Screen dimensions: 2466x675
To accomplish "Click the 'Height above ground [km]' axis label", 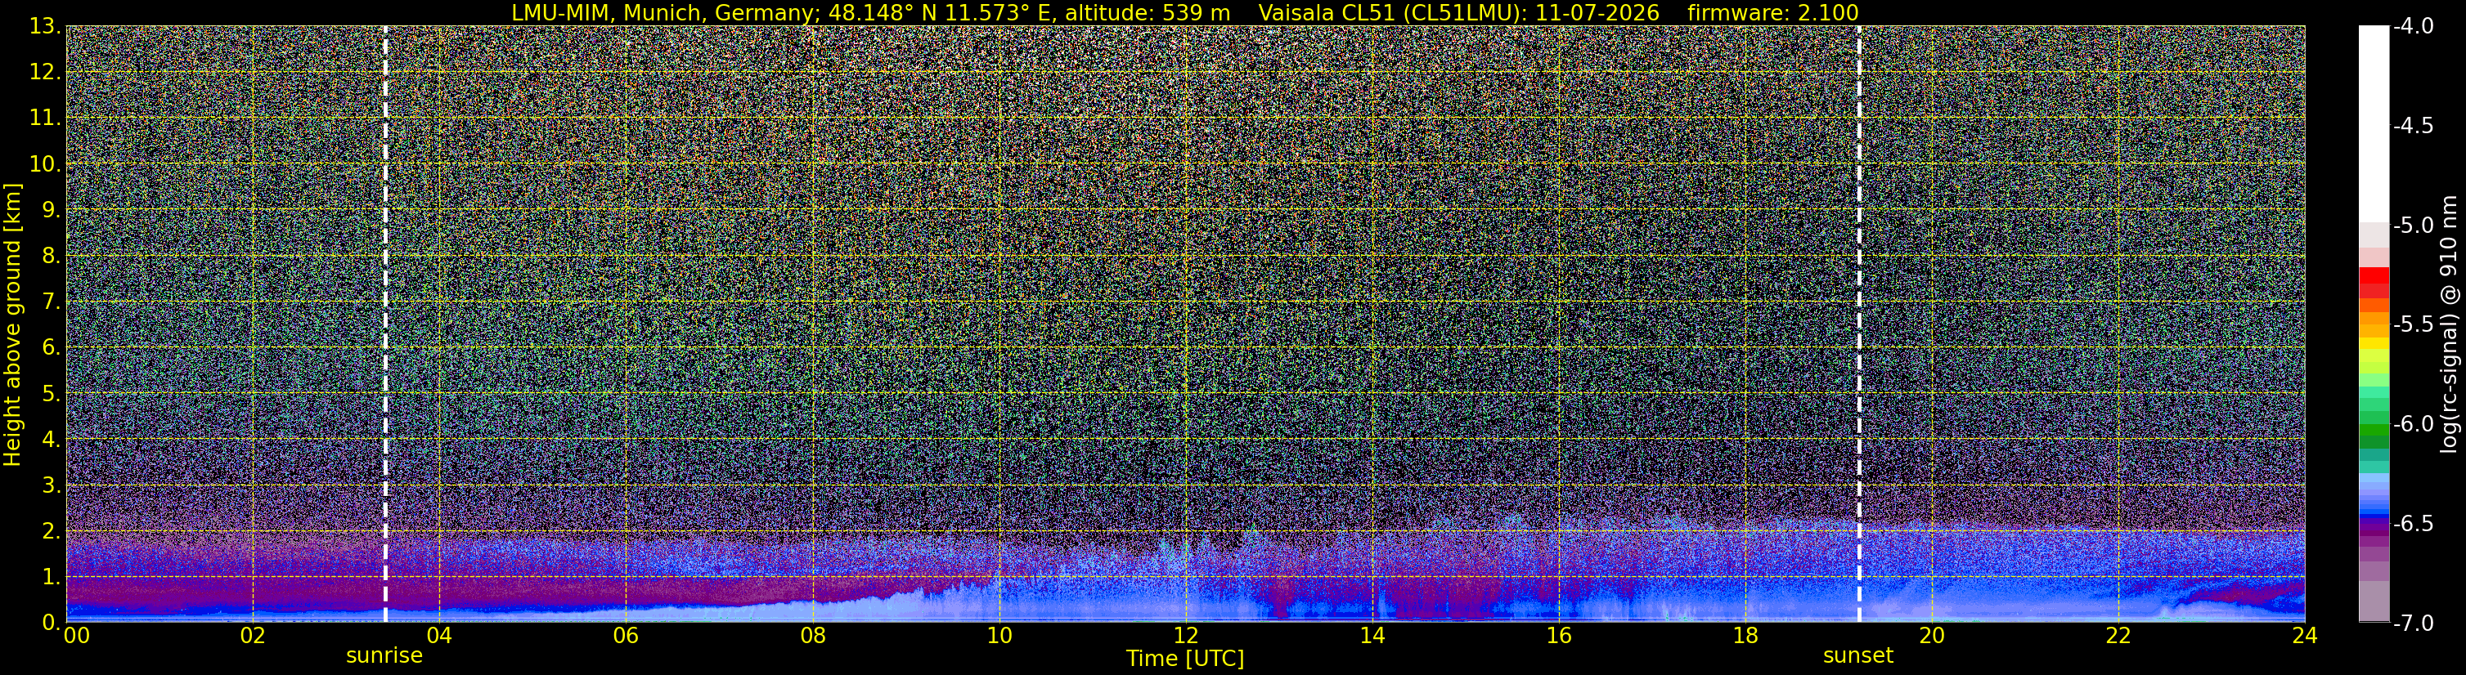I will point(12,325).
